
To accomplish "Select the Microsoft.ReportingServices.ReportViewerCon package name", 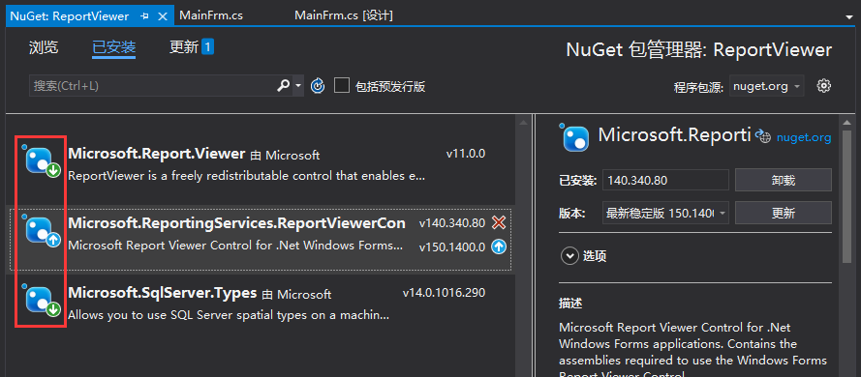I will click(x=236, y=223).
